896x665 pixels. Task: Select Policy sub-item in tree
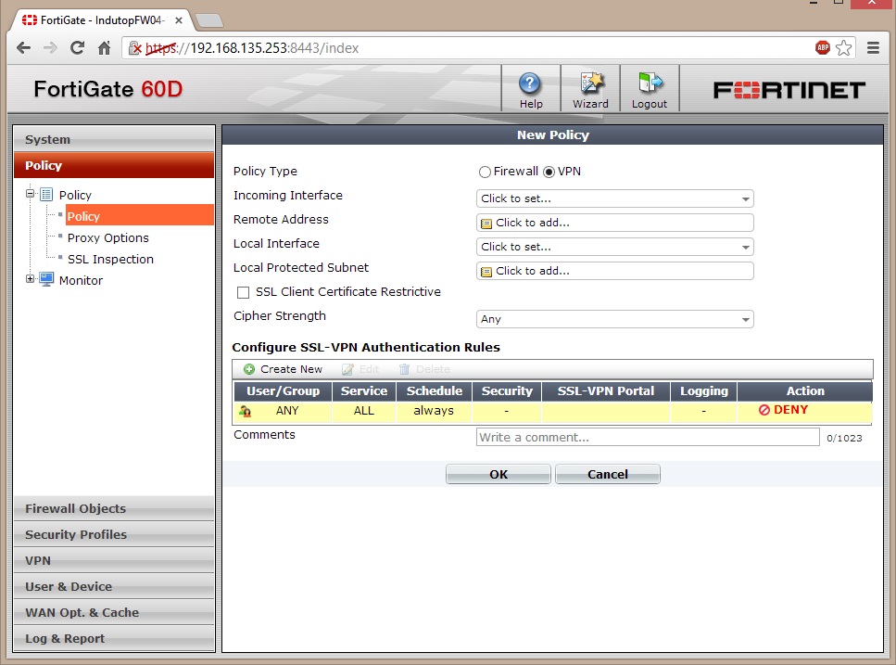click(x=140, y=216)
